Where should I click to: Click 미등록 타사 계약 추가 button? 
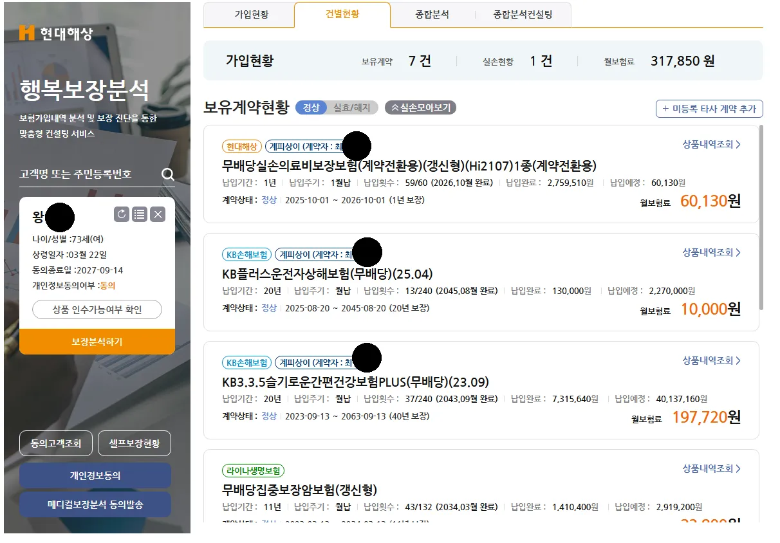click(x=709, y=109)
